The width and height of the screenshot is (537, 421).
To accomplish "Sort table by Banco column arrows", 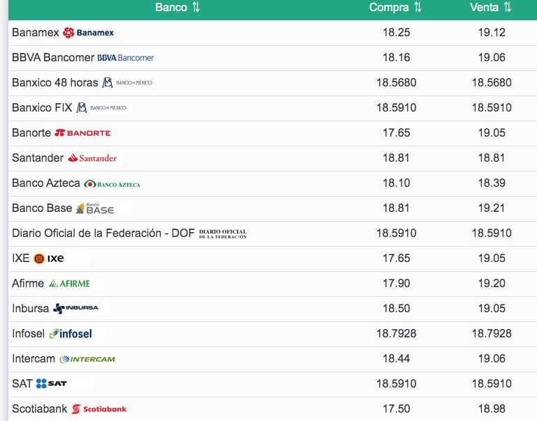I will point(196,7).
